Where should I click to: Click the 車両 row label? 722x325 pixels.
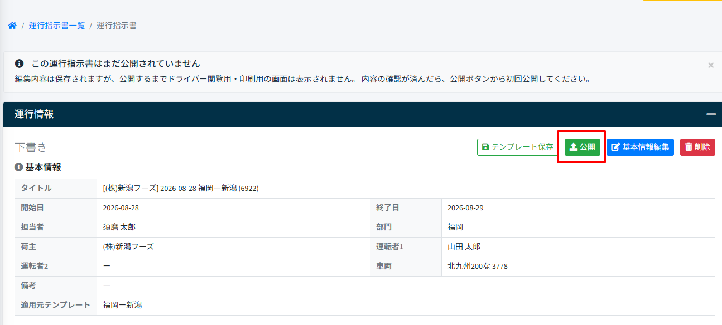tap(384, 266)
